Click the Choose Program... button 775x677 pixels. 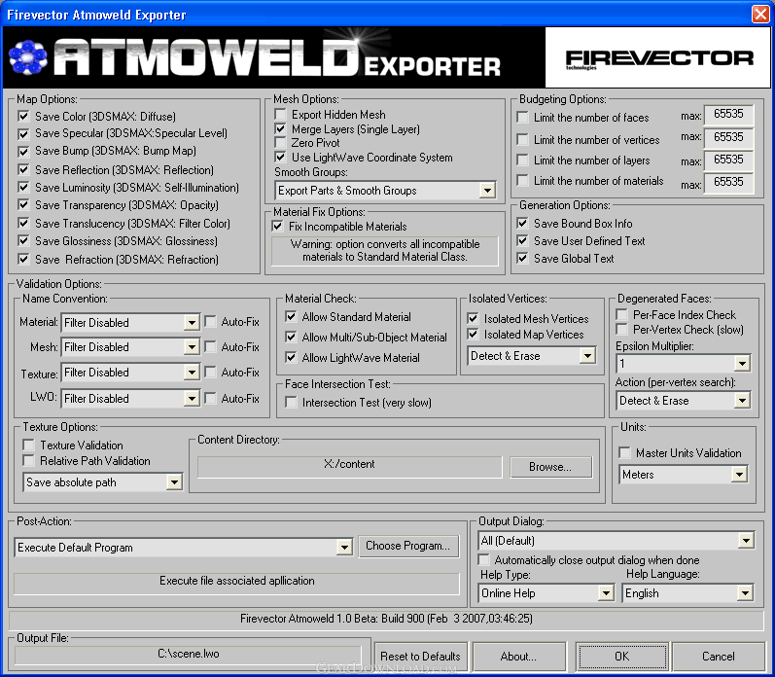408,546
